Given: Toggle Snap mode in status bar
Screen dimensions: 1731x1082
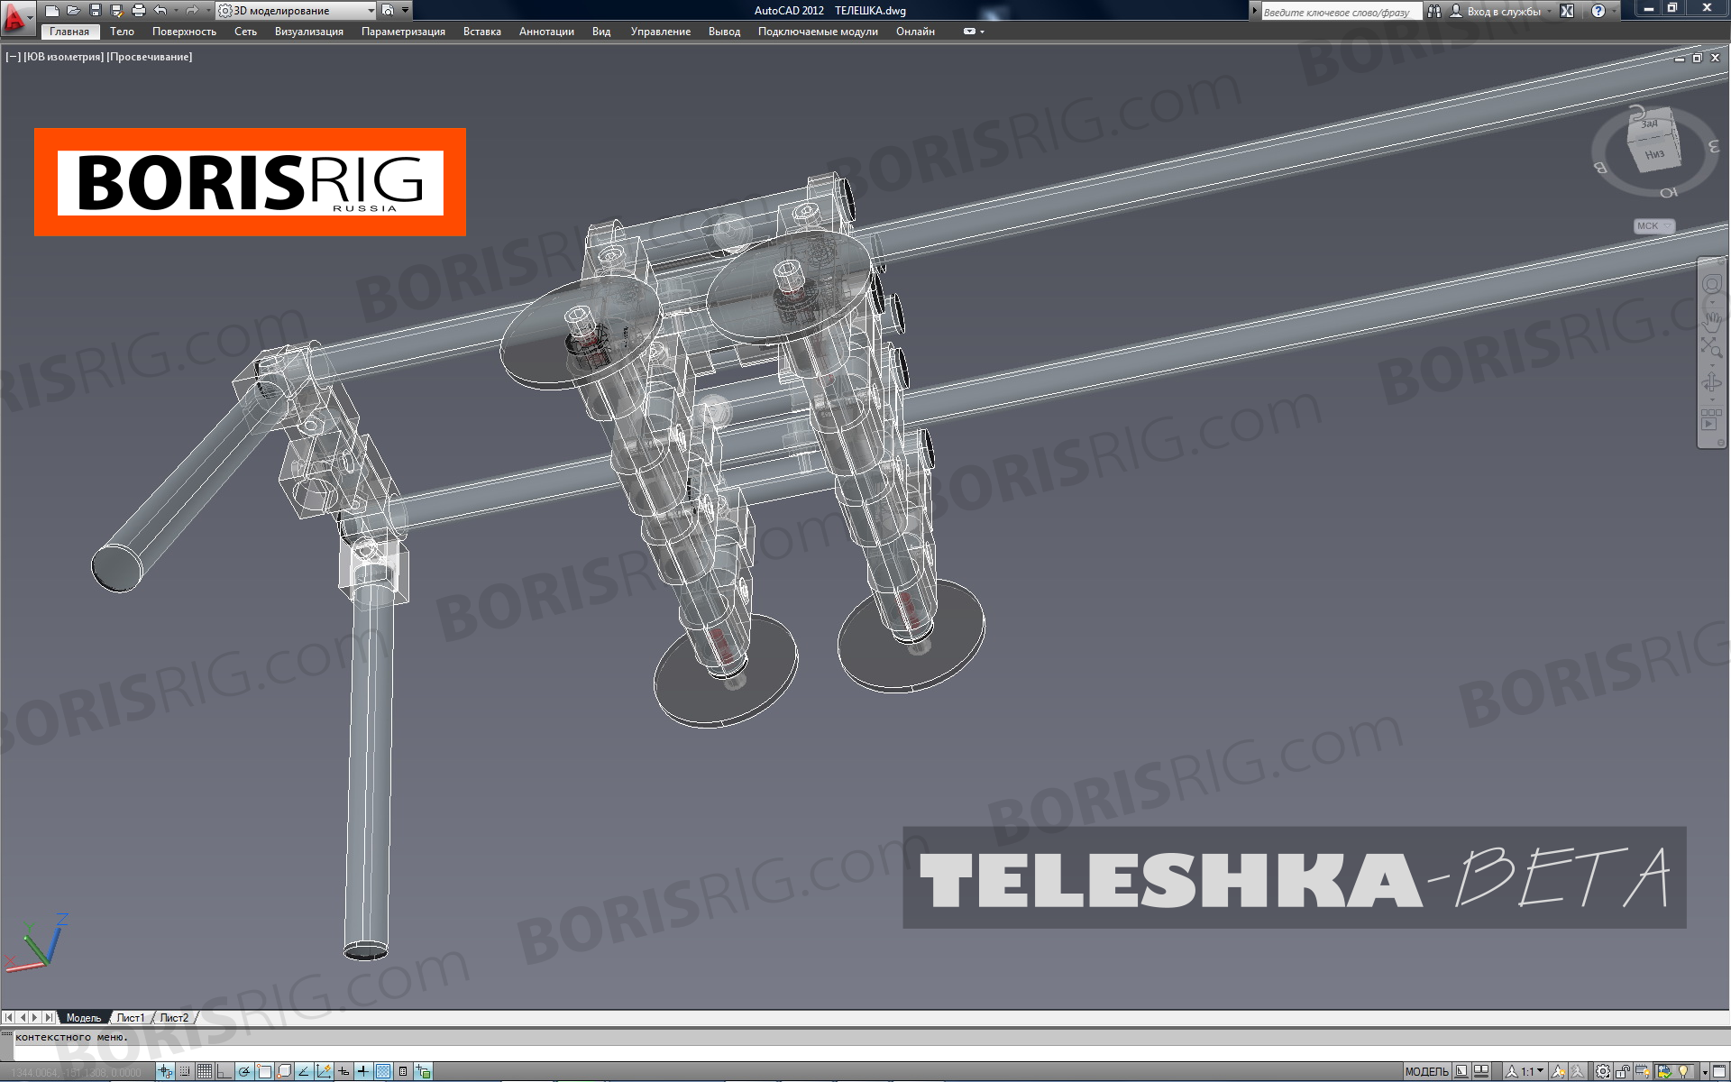Looking at the screenshot, I should click(185, 1071).
